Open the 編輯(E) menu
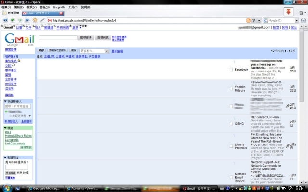This screenshot has width=308, height=192. (19, 7)
